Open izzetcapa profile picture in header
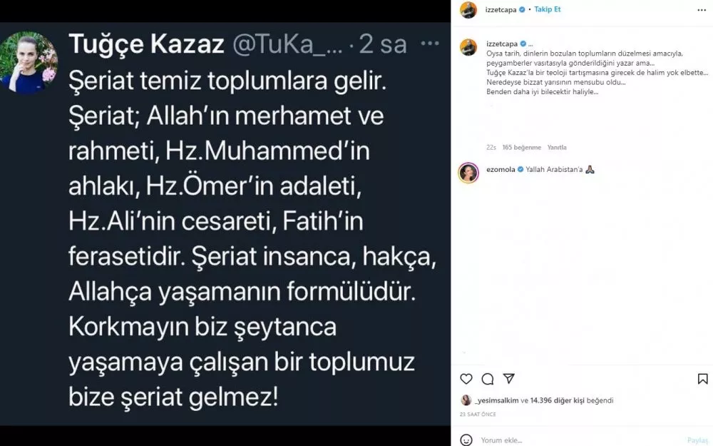This screenshot has width=713, height=446. [x=468, y=9]
